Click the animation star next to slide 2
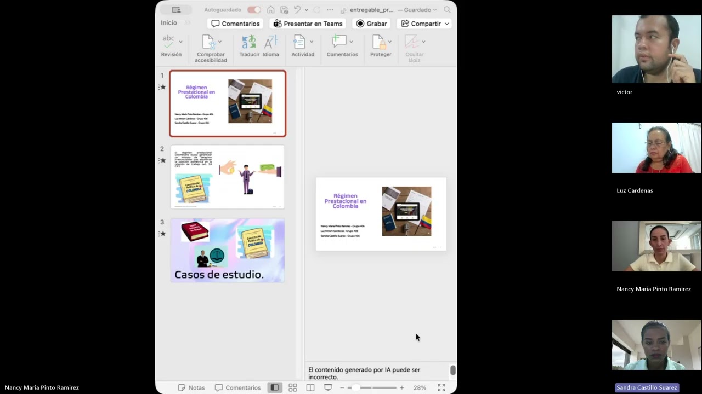 click(x=162, y=160)
